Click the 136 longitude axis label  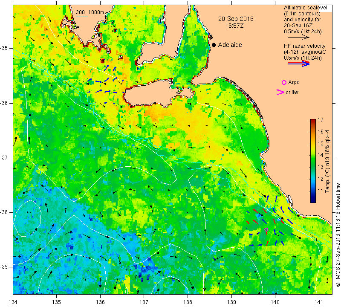pos(100,302)
